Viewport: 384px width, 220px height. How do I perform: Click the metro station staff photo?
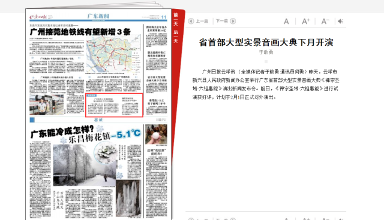point(47,105)
